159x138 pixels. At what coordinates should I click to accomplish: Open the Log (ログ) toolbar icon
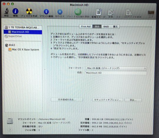click(151, 13)
